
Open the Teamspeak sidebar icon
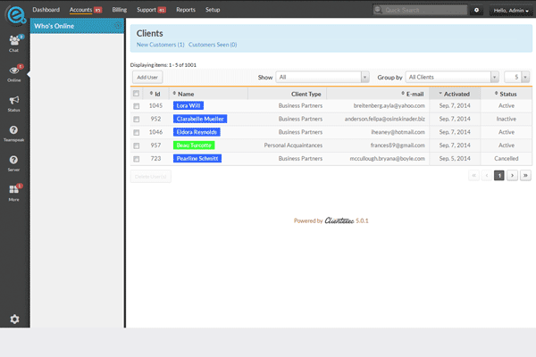tap(13, 132)
